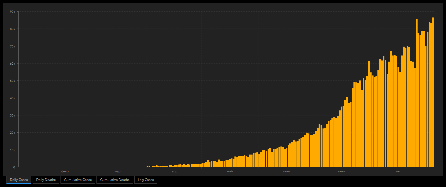Click the 10k y-axis label

click(13, 150)
